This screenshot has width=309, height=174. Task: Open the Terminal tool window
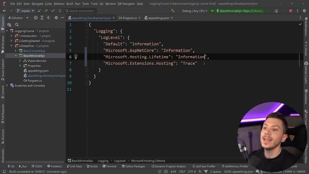pyautogui.click(x=110, y=166)
